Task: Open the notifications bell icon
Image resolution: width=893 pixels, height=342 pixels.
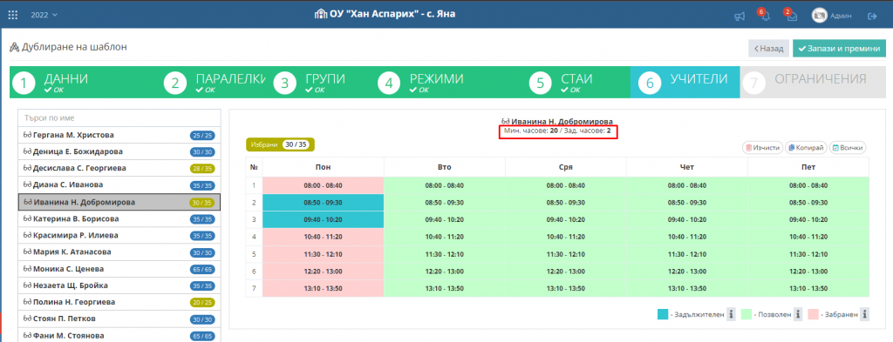Action: coord(766,17)
